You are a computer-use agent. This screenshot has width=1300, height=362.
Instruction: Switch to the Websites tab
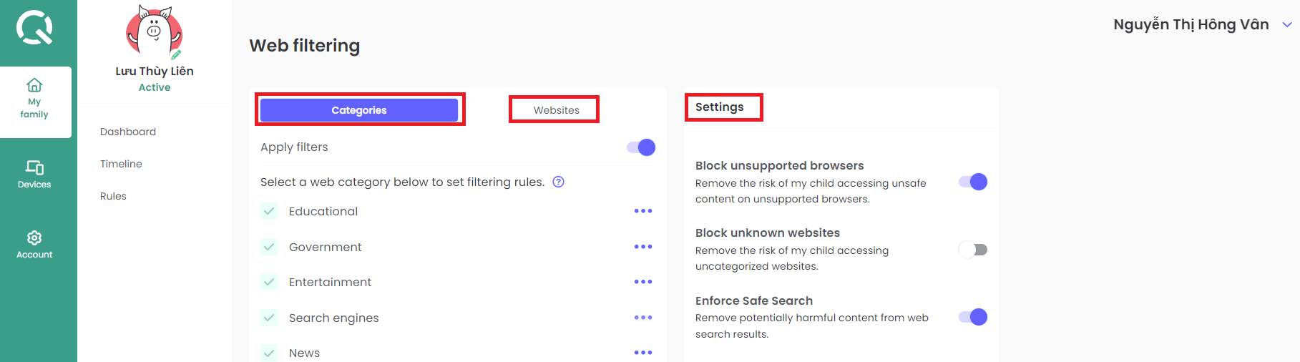556,110
